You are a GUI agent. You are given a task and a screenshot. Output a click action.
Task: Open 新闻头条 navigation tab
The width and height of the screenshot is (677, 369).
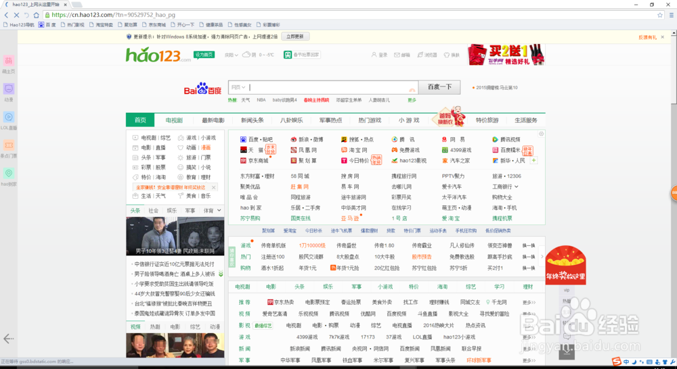(252, 120)
